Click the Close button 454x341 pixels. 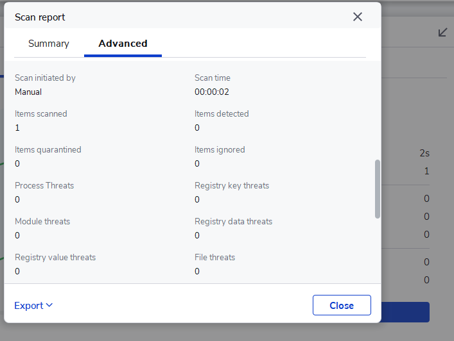point(342,305)
